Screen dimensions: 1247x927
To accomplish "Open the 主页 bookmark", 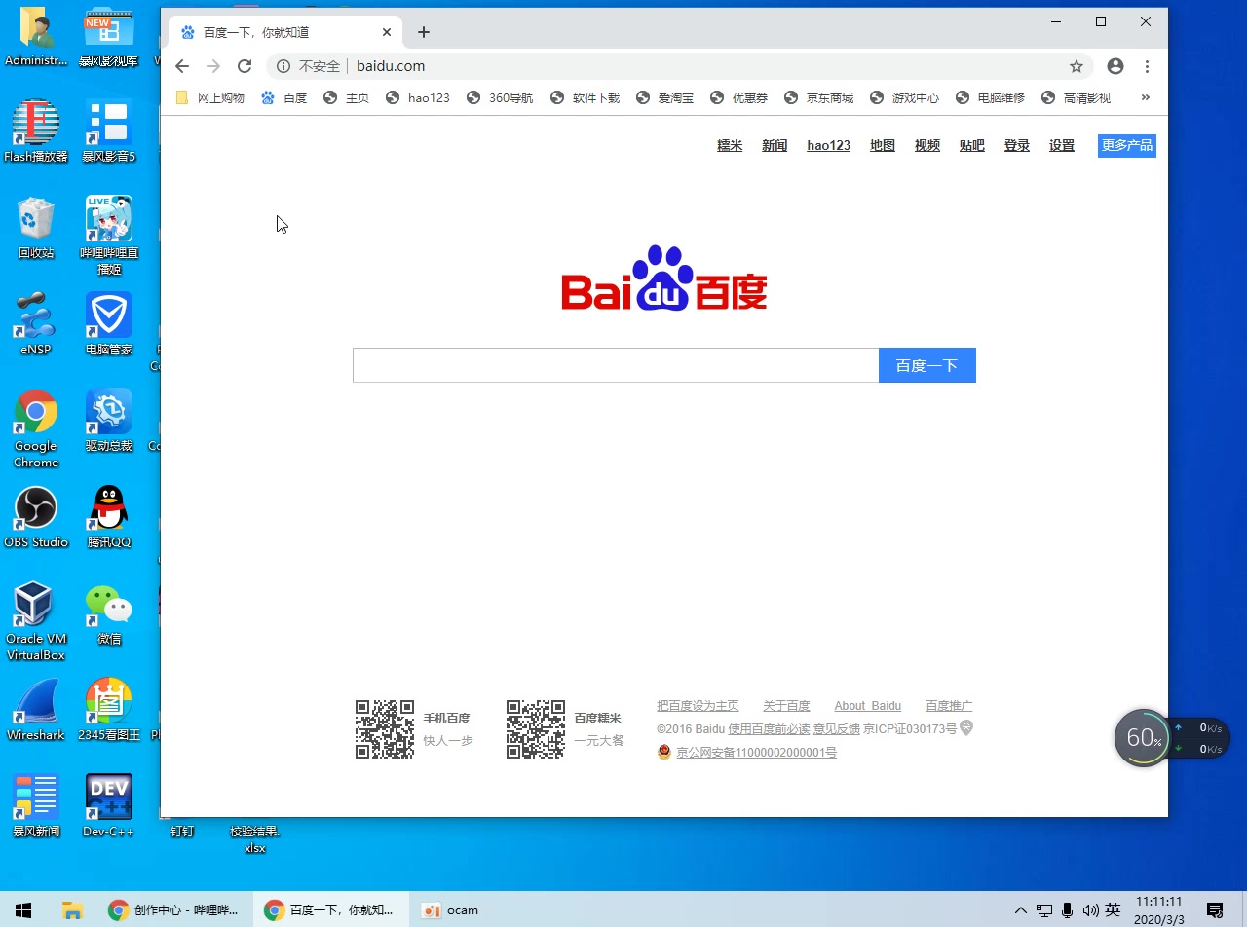I will coord(346,97).
